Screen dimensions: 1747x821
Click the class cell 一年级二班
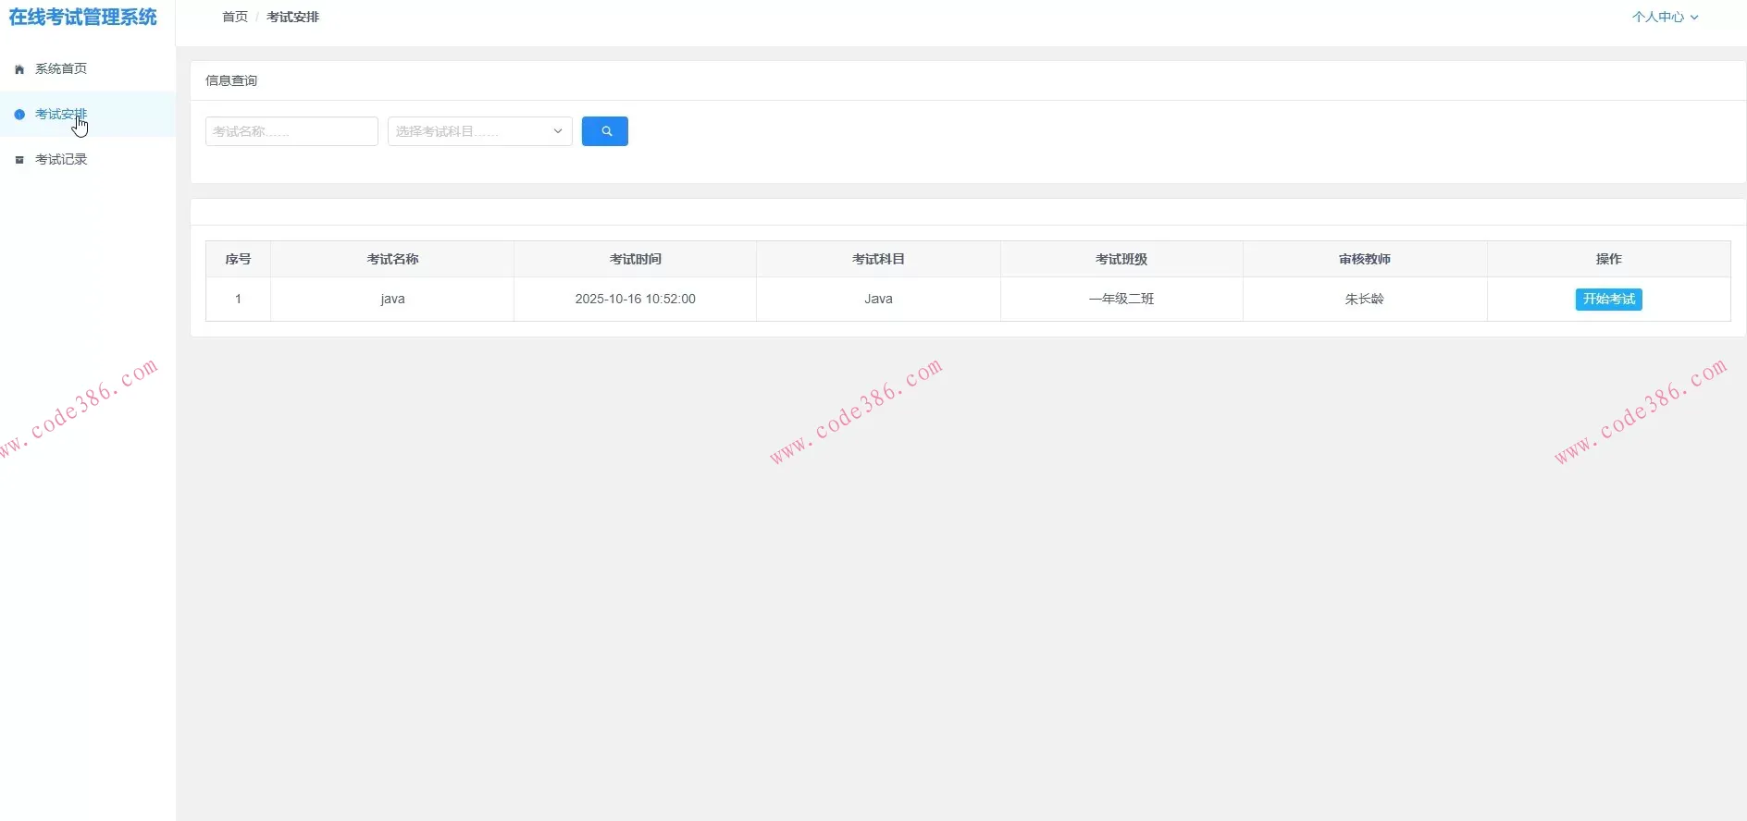tap(1121, 300)
